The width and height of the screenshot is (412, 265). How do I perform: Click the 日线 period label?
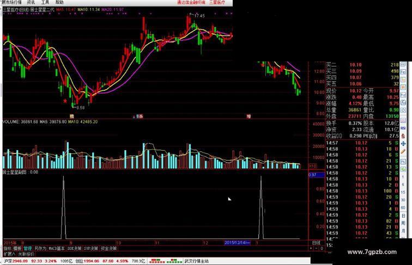point(316,243)
